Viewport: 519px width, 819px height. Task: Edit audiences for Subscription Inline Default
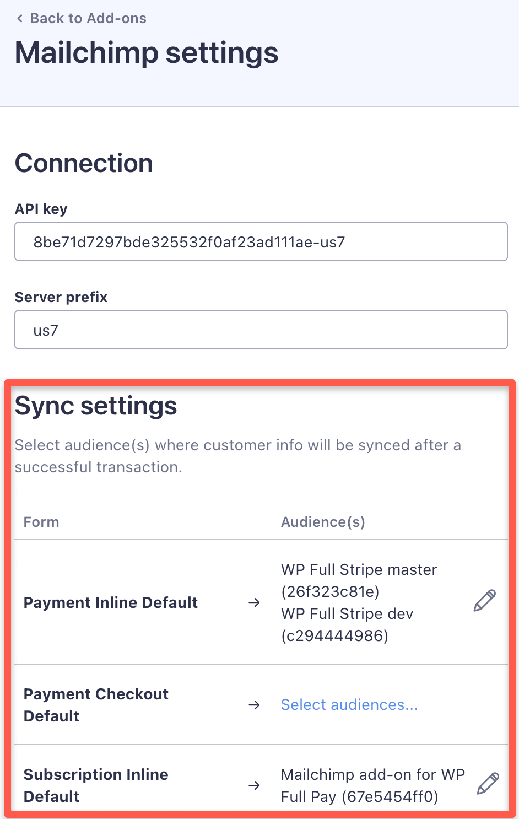[x=488, y=783]
